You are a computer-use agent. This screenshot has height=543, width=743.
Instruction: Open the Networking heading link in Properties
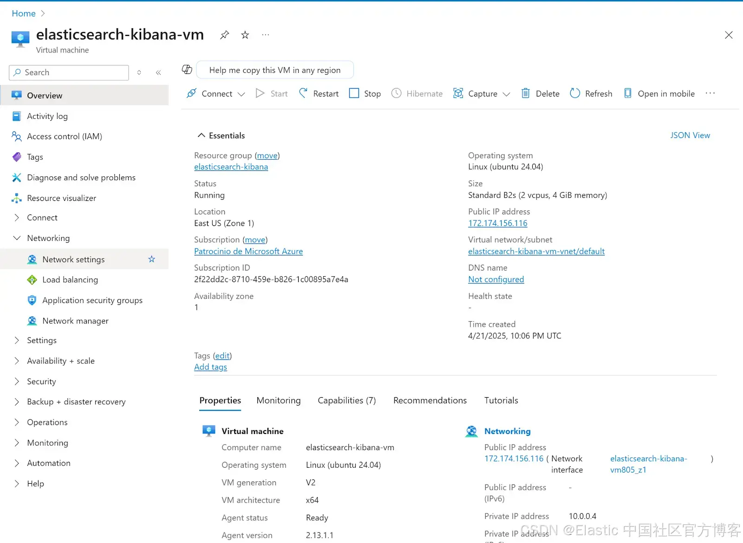pos(507,431)
